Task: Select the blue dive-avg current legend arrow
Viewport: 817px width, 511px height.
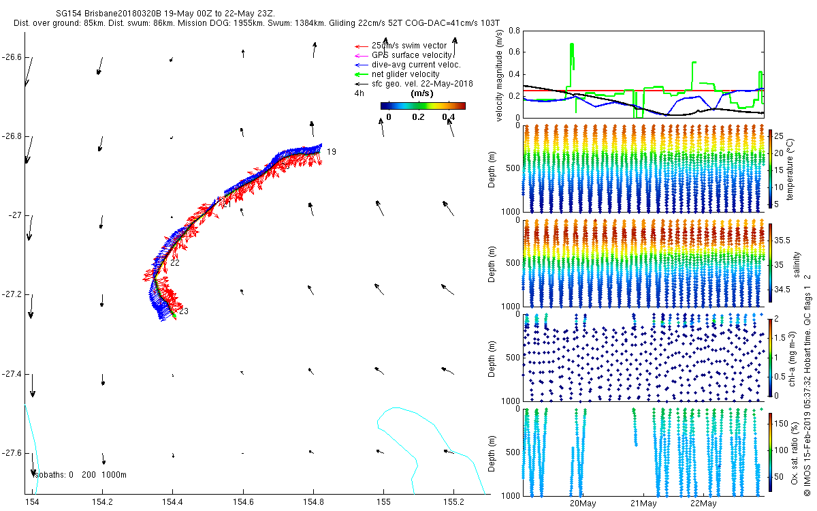Action: (x=360, y=65)
